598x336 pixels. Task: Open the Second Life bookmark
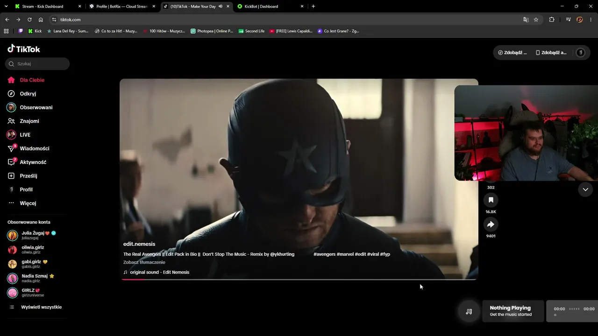pos(252,31)
